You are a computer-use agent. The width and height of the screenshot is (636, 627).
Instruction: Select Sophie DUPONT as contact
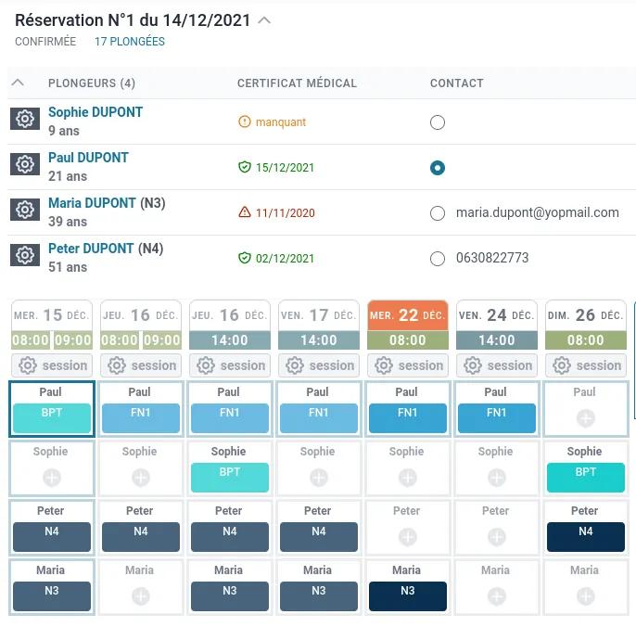pos(438,122)
